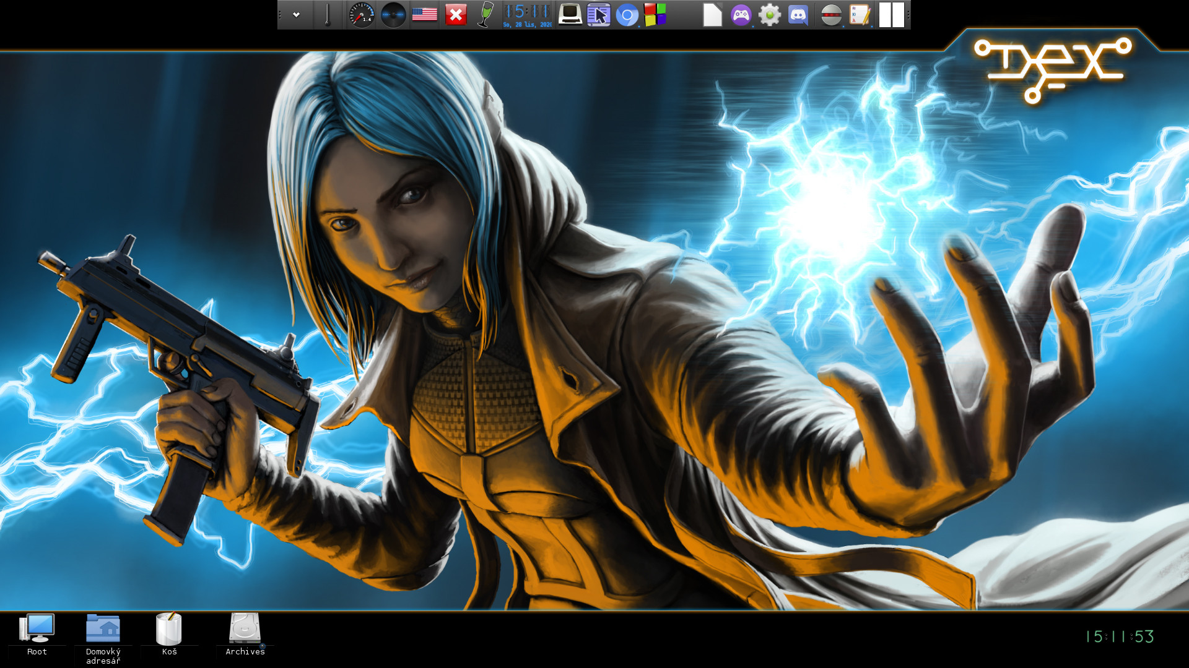This screenshot has height=668, width=1189.
Task: Launch the terminal computer icon
Action: click(570, 14)
